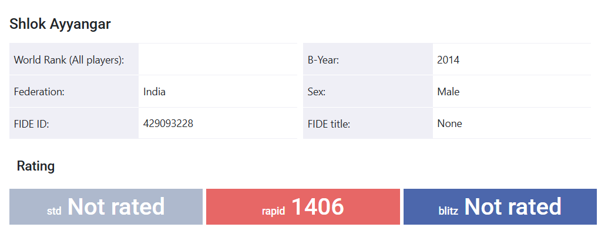Click the small 'std' label

(54, 211)
